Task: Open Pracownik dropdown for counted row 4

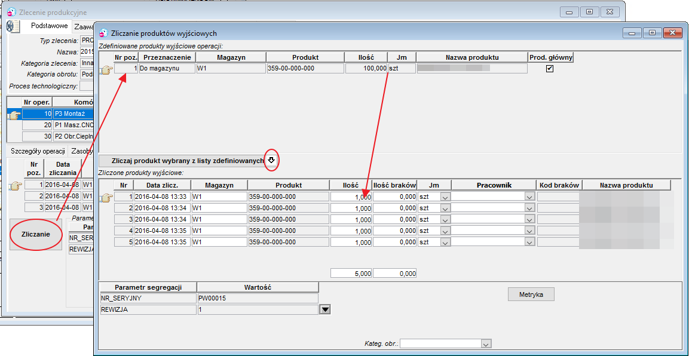Action: [x=529, y=231]
